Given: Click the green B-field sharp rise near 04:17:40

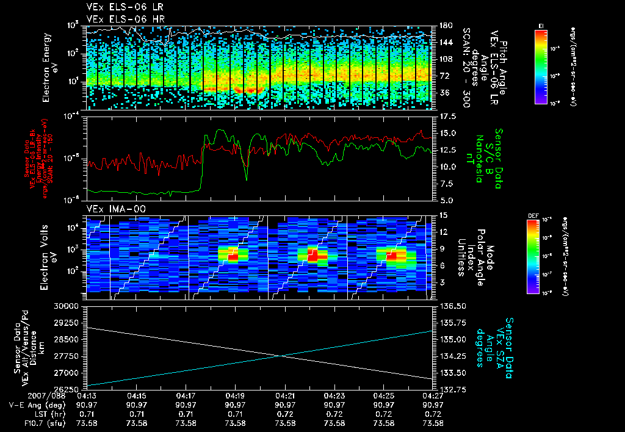Looking at the screenshot, I should tap(202, 164).
